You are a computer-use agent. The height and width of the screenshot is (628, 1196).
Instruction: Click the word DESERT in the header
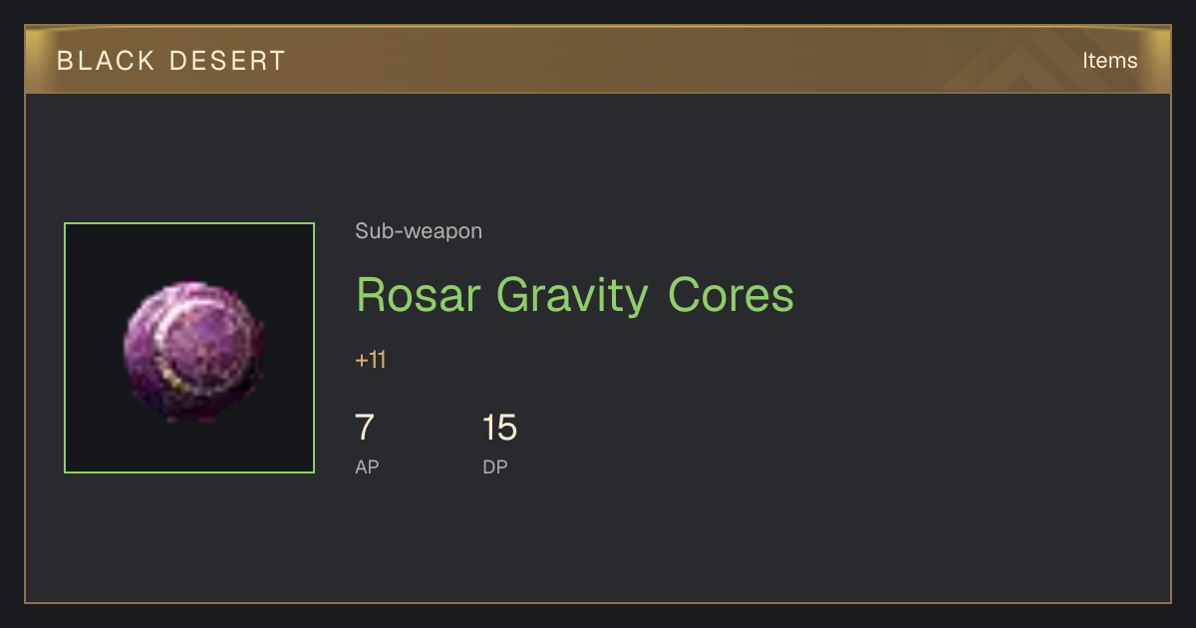(228, 61)
